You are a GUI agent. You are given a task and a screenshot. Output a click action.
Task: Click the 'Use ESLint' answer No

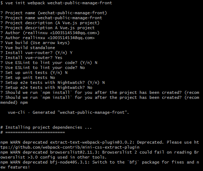(82, 68)
